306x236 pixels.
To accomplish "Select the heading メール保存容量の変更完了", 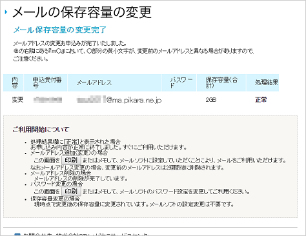I will coord(60,30).
